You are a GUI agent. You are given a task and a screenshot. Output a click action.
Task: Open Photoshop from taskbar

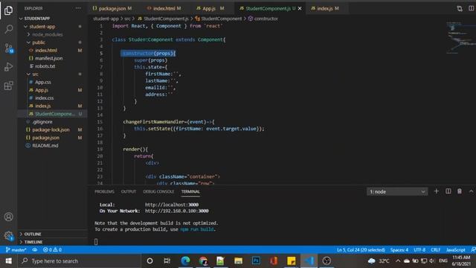pyautogui.click(x=256, y=261)
